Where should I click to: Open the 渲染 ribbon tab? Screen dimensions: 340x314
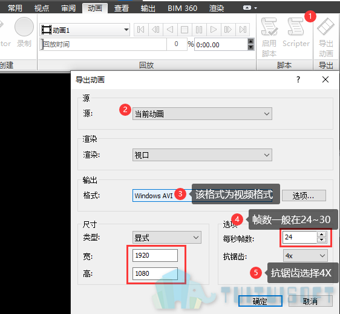pyautogui.click(x=217, y=8)
